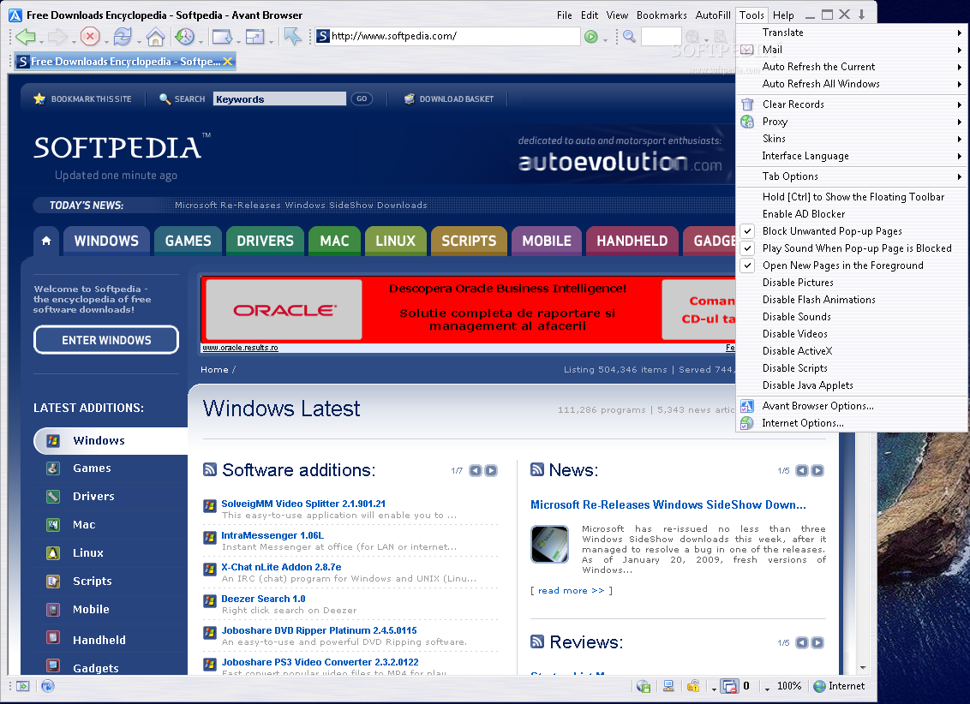
Task: Open the Bookmarks menu
Action: tap(662, 15)
